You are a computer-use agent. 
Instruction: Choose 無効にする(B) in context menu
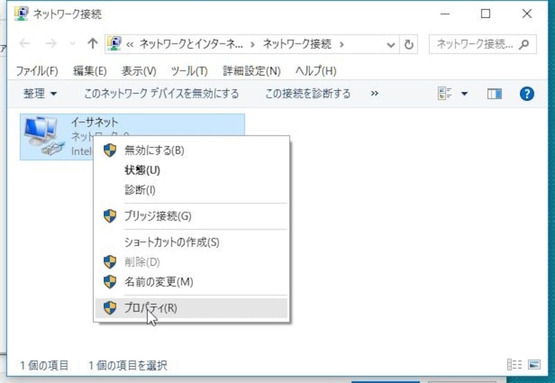coord(154,150)
